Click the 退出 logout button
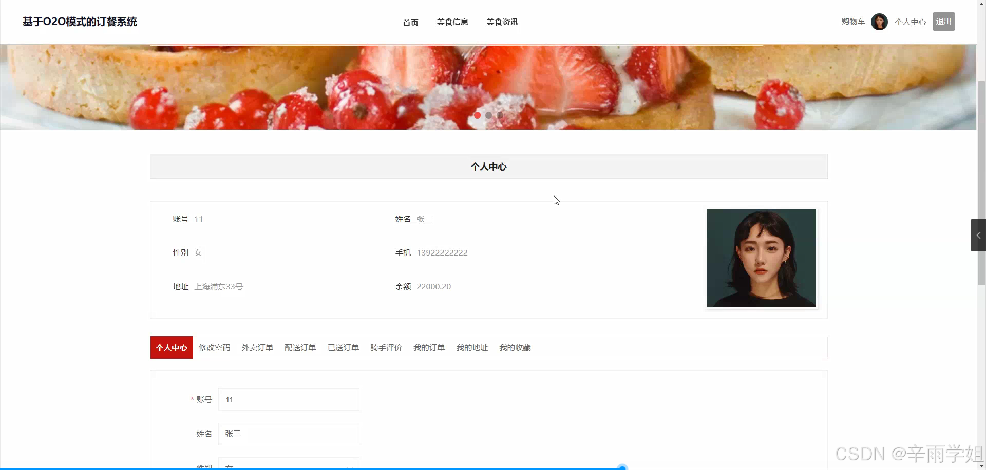The width and height of the screenshot is (986, 470). pos(943,22)
